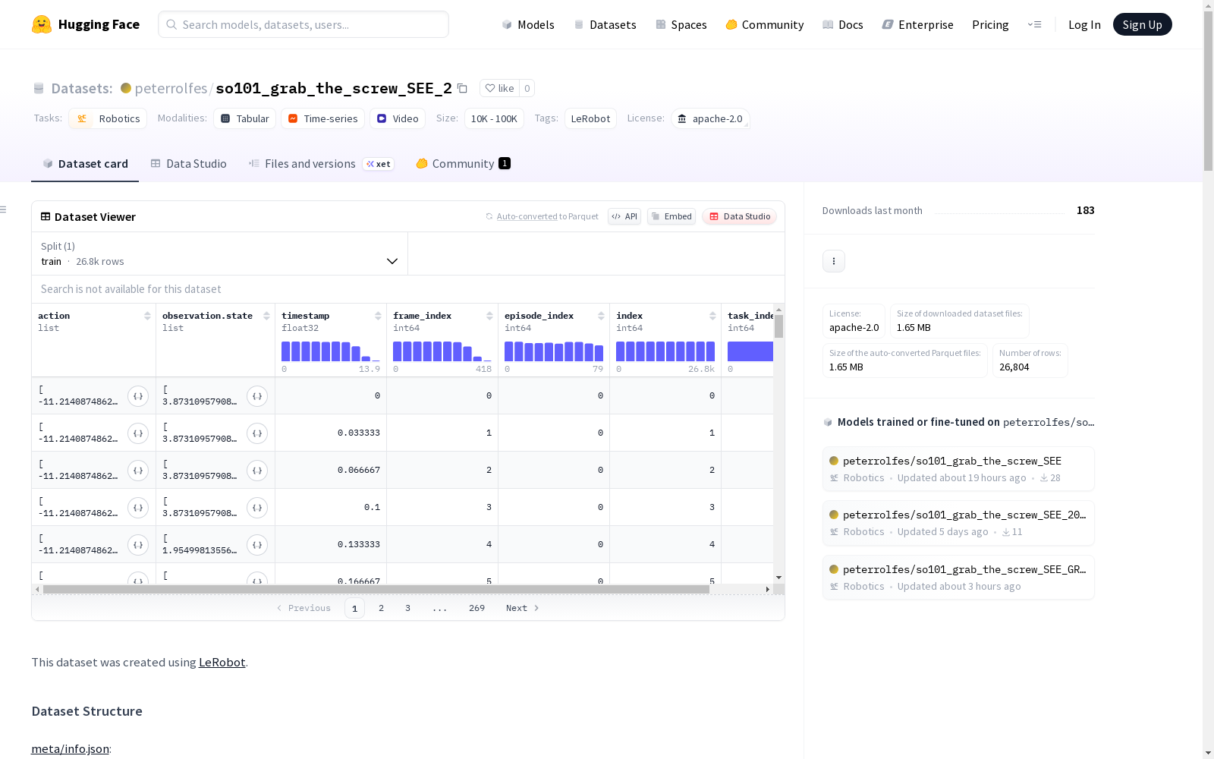The width and height of the screenshot is (1214, 759).
Task: Go to page 2 of the viewer
Action: 381,608
